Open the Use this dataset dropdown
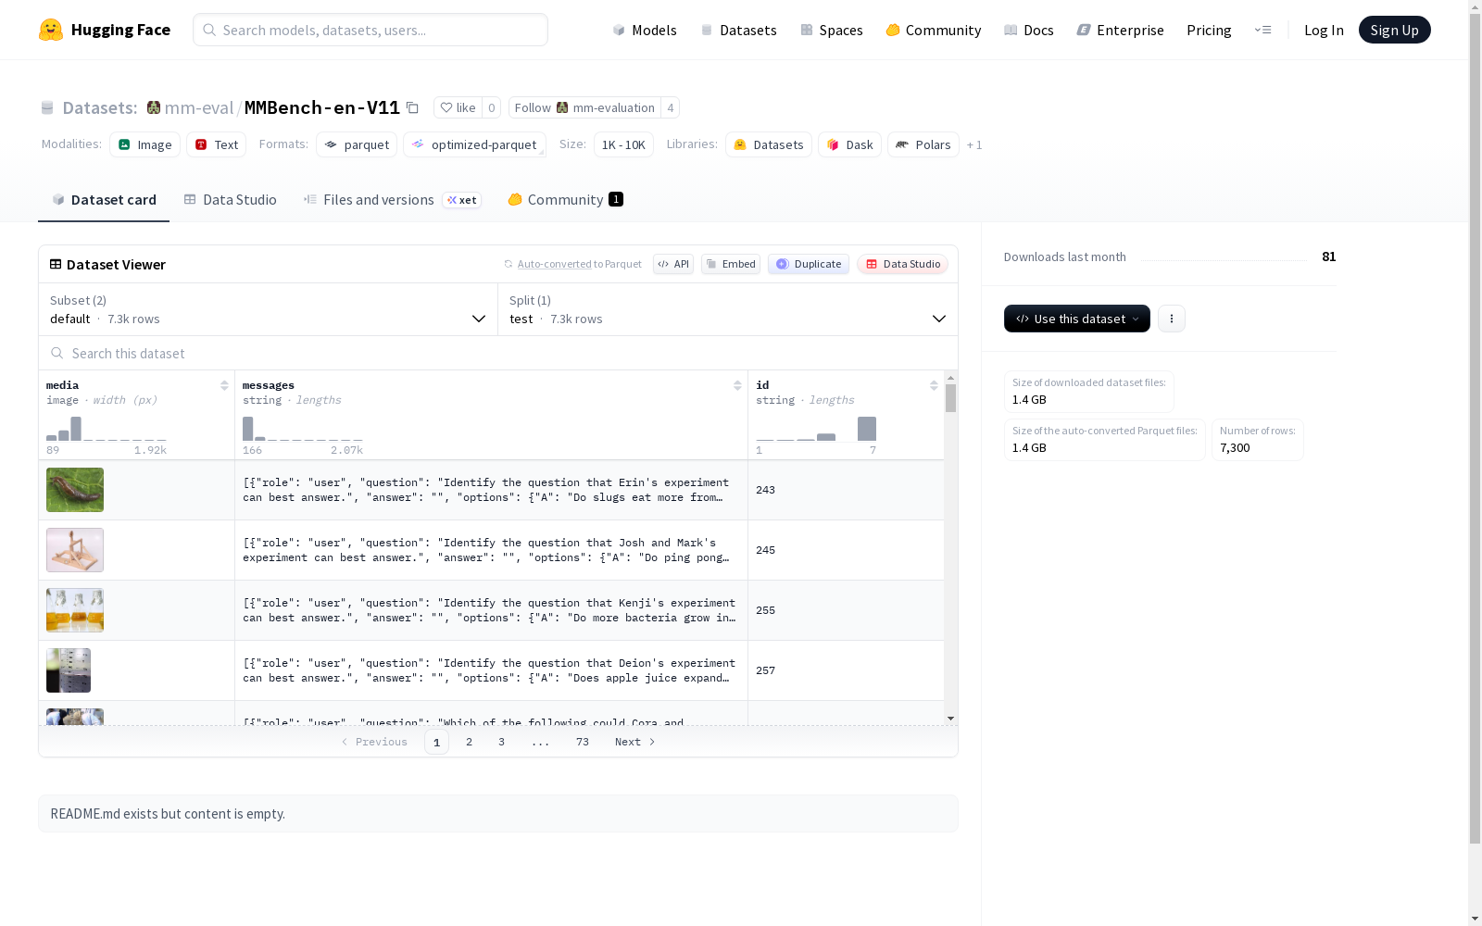 pos(1077,319)
